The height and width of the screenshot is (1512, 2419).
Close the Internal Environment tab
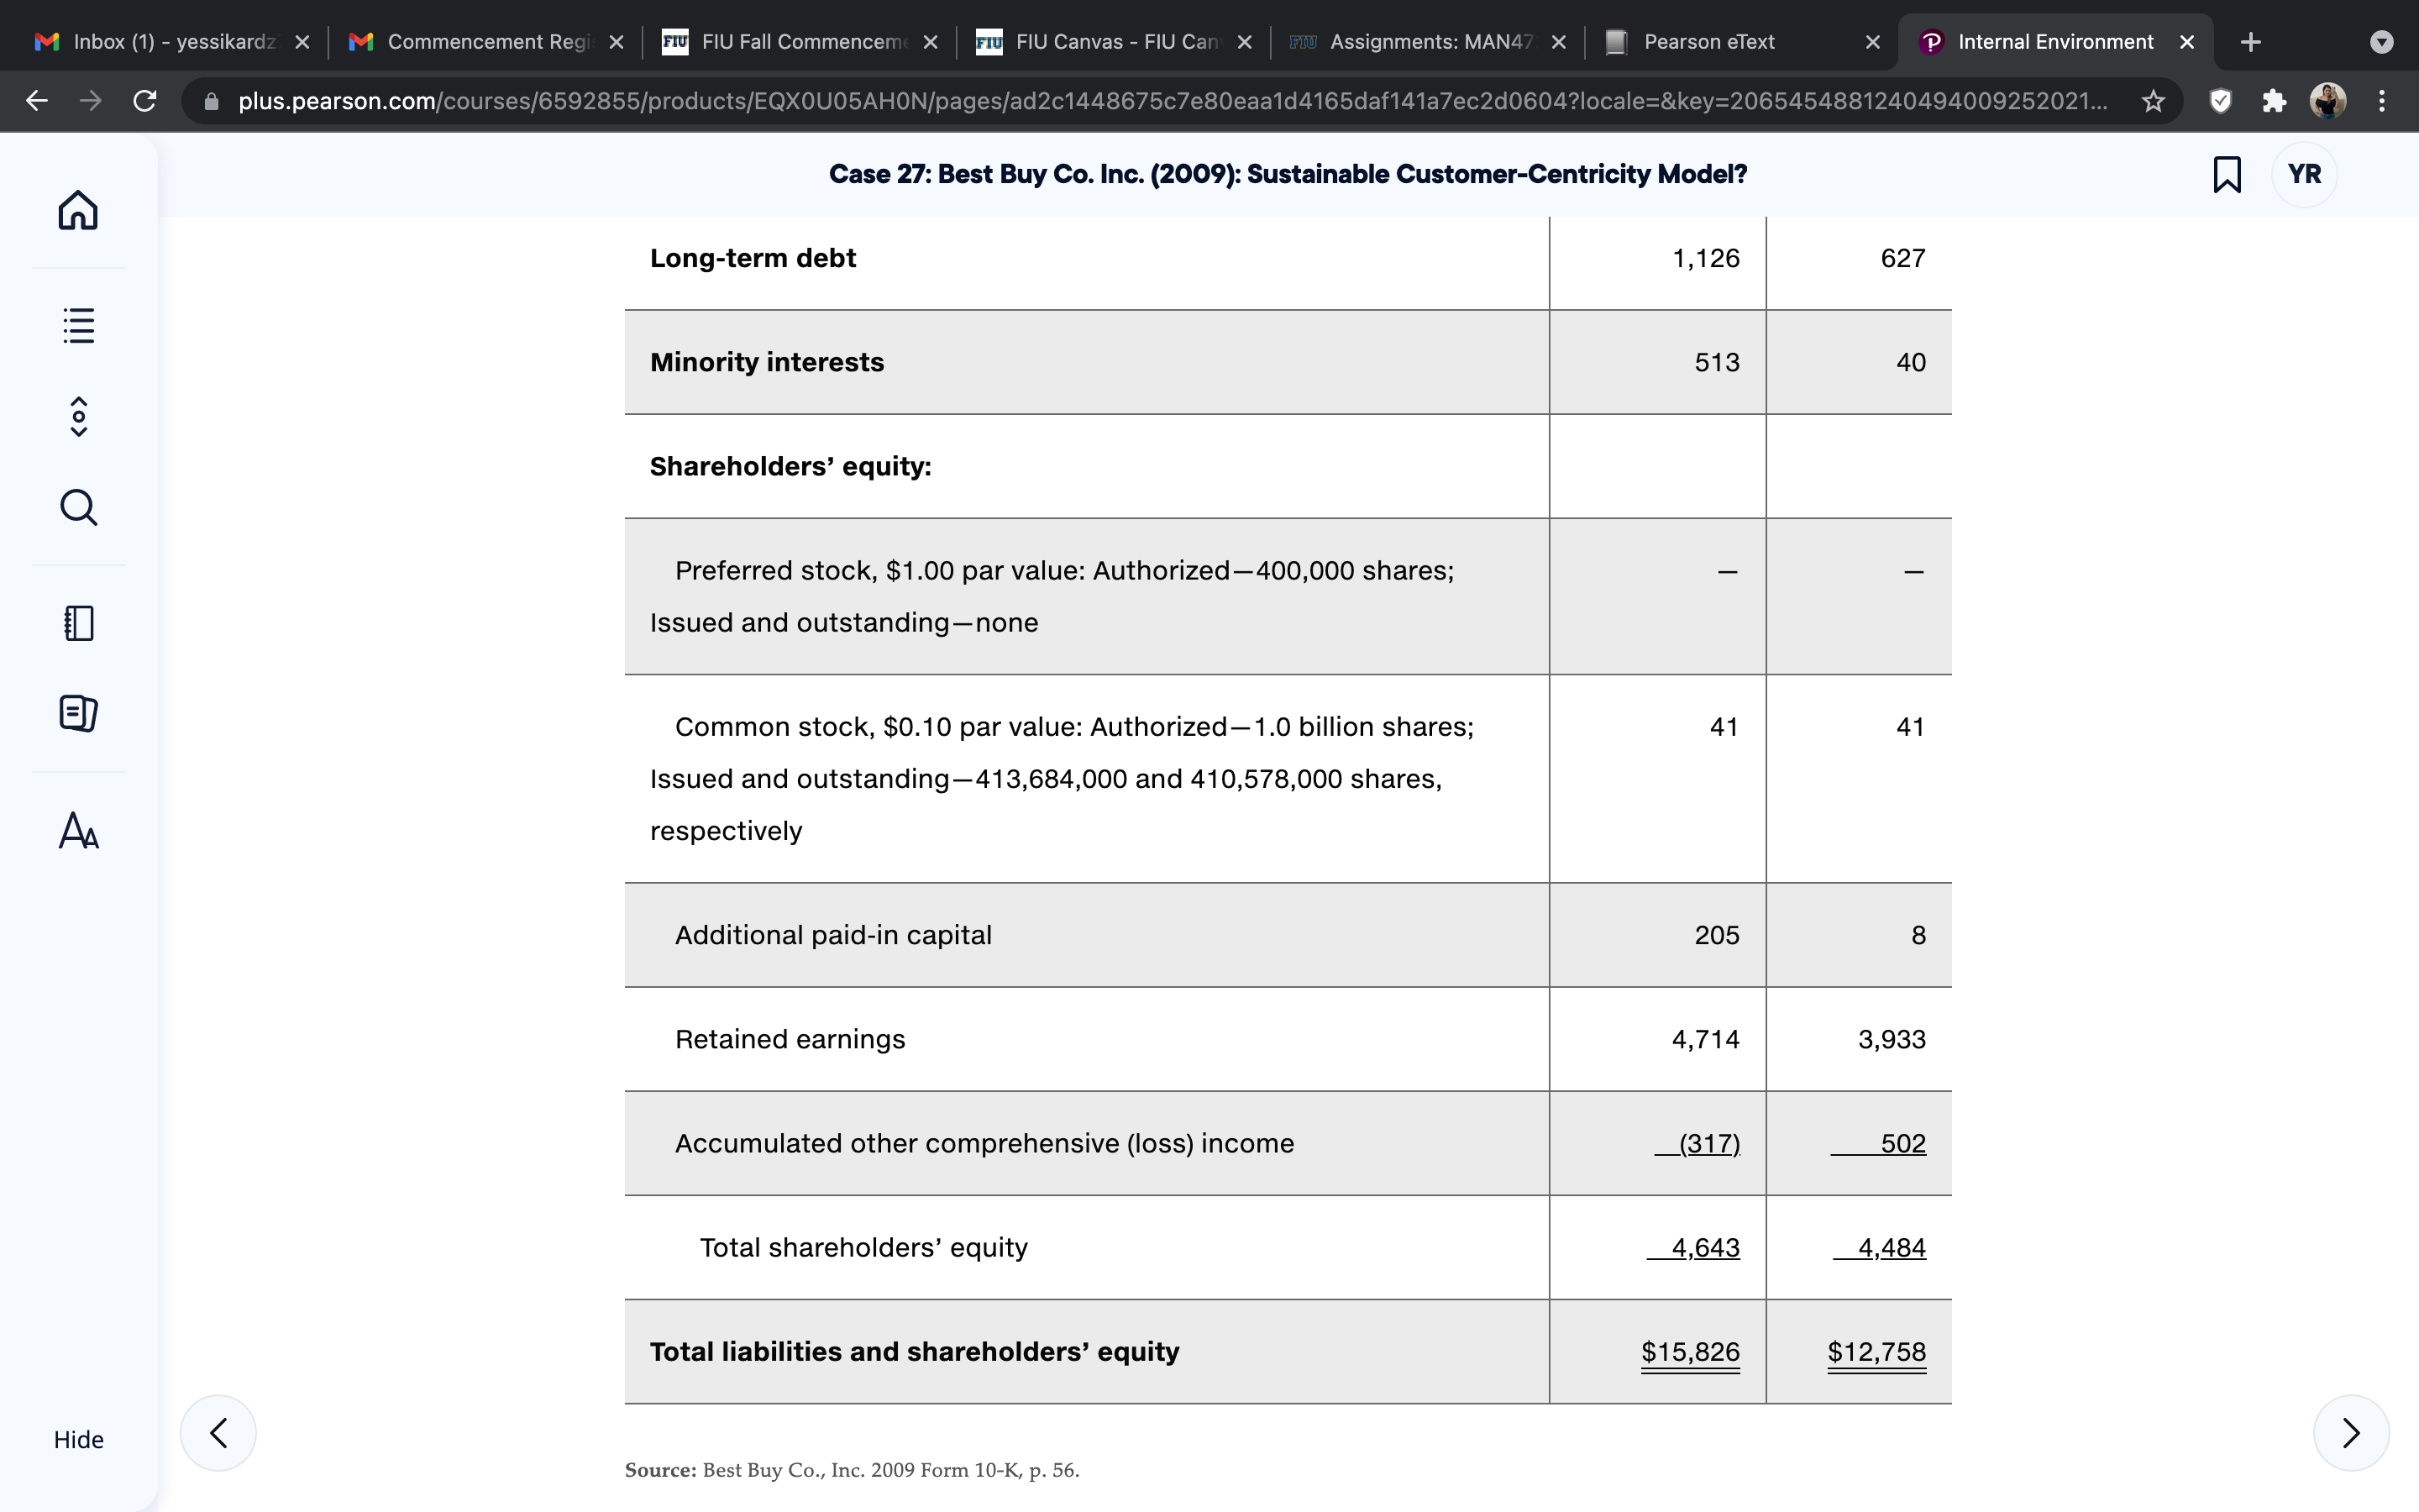(2186, 42)
